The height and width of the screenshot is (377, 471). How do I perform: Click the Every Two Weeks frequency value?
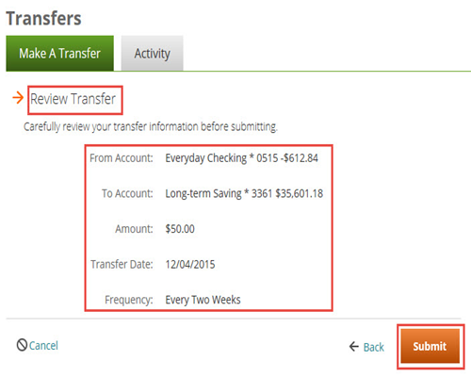point(203,300)
